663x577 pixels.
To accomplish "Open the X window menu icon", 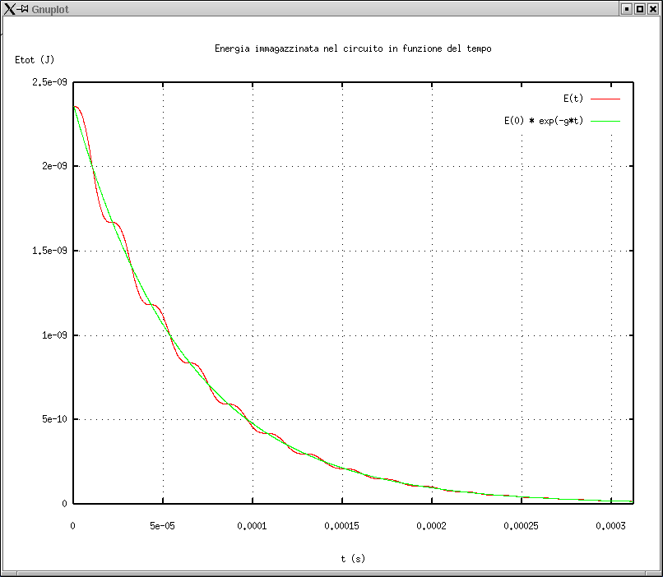I will tap(9, 8).
